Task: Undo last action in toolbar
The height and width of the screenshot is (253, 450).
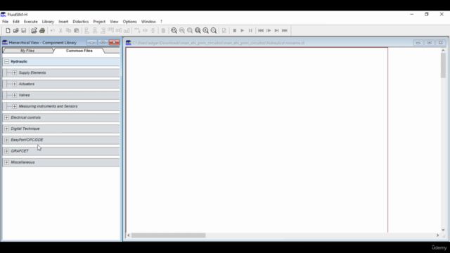Action: pyautogui.click(x=53, y=30)
